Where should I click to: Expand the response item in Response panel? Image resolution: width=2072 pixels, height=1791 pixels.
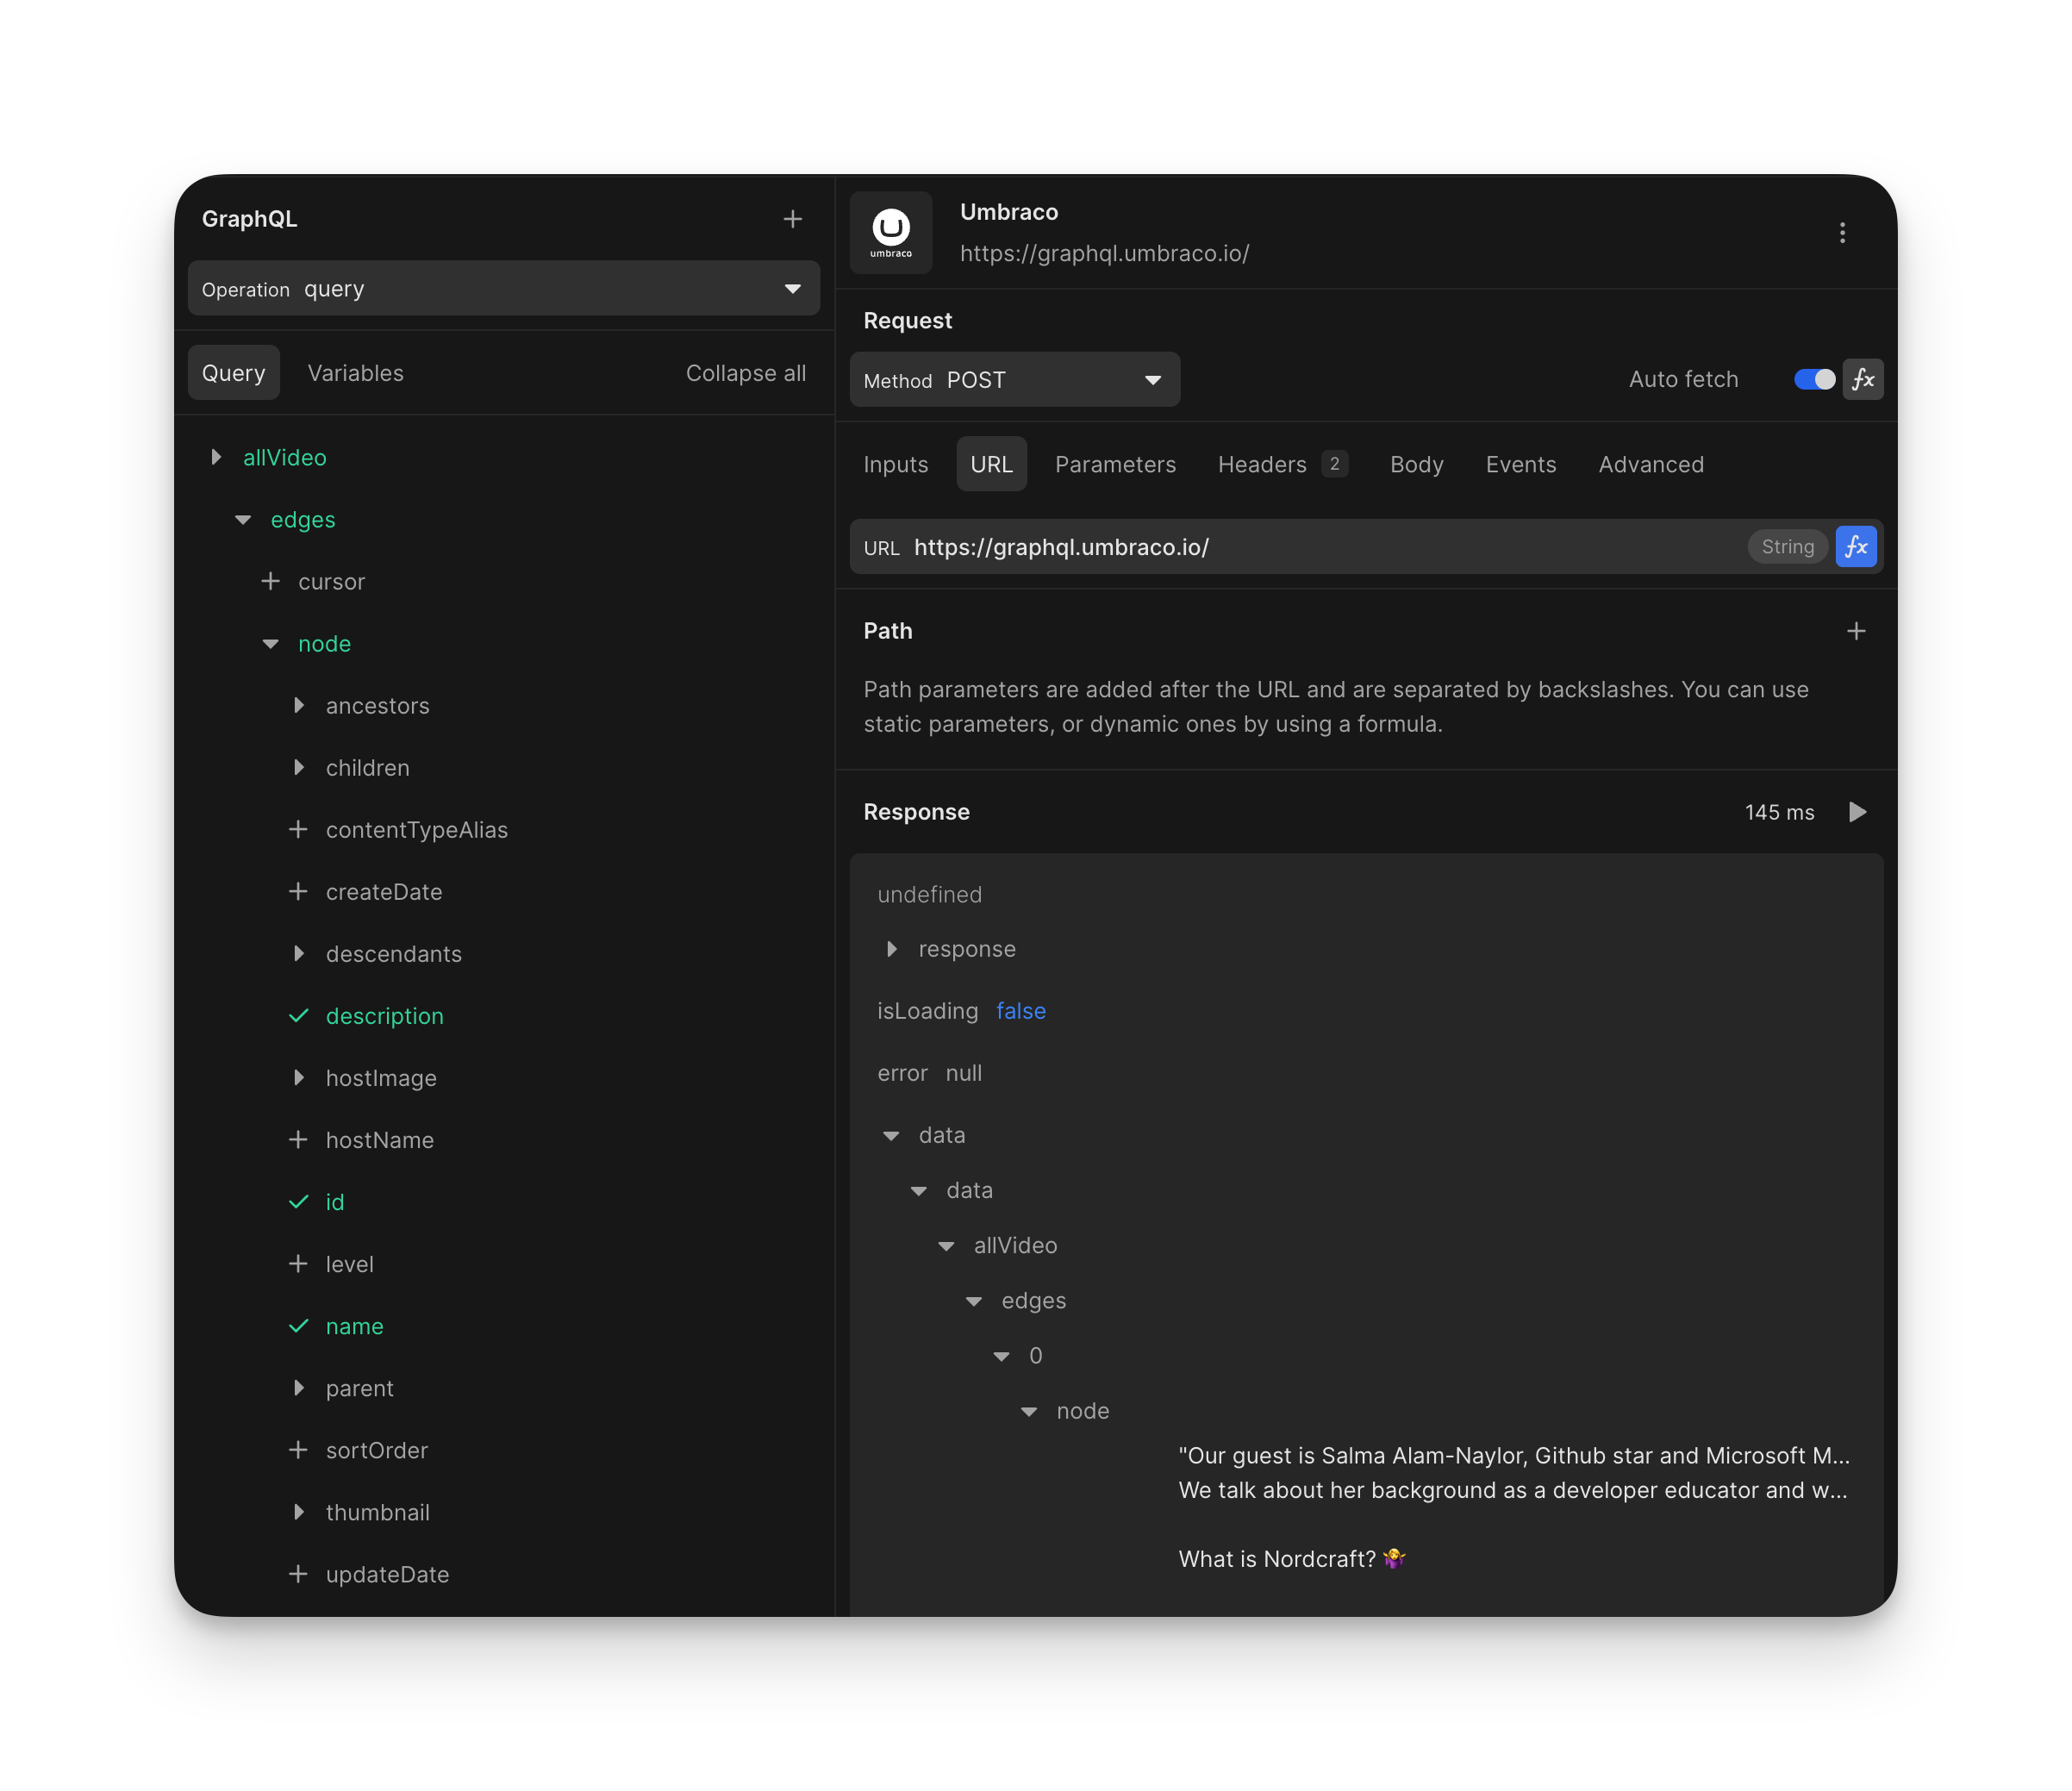click(x=892, y=949)
